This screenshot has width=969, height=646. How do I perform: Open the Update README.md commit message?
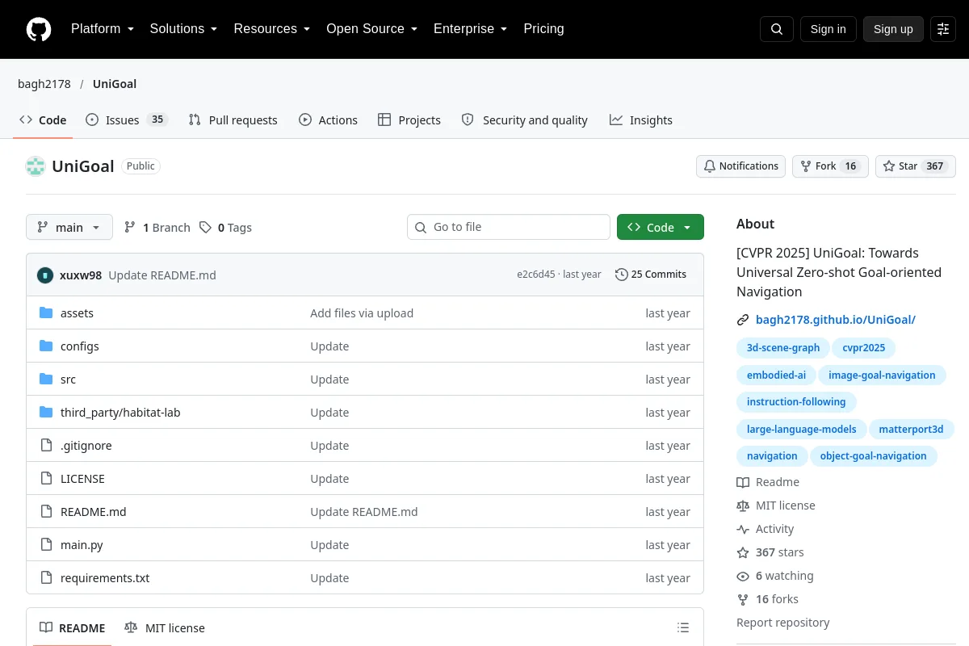coord(162,275)
